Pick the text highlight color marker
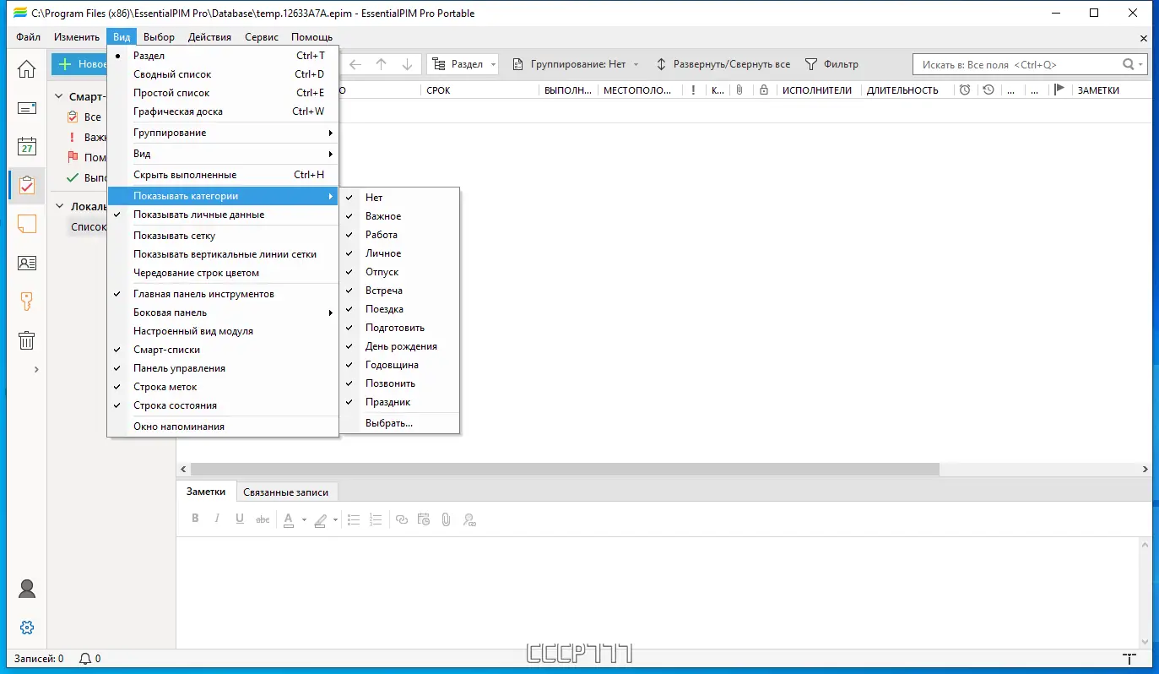This screenshot has width=1159, height=674. tap(321, 520)
